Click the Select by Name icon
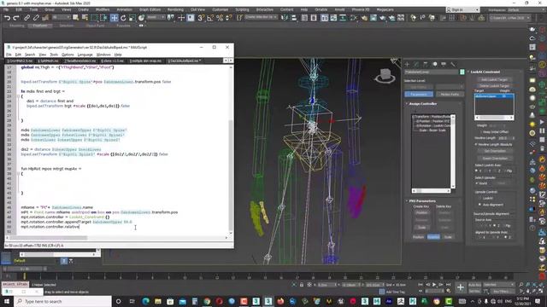The image size is (547, 307). coord(85,17)
